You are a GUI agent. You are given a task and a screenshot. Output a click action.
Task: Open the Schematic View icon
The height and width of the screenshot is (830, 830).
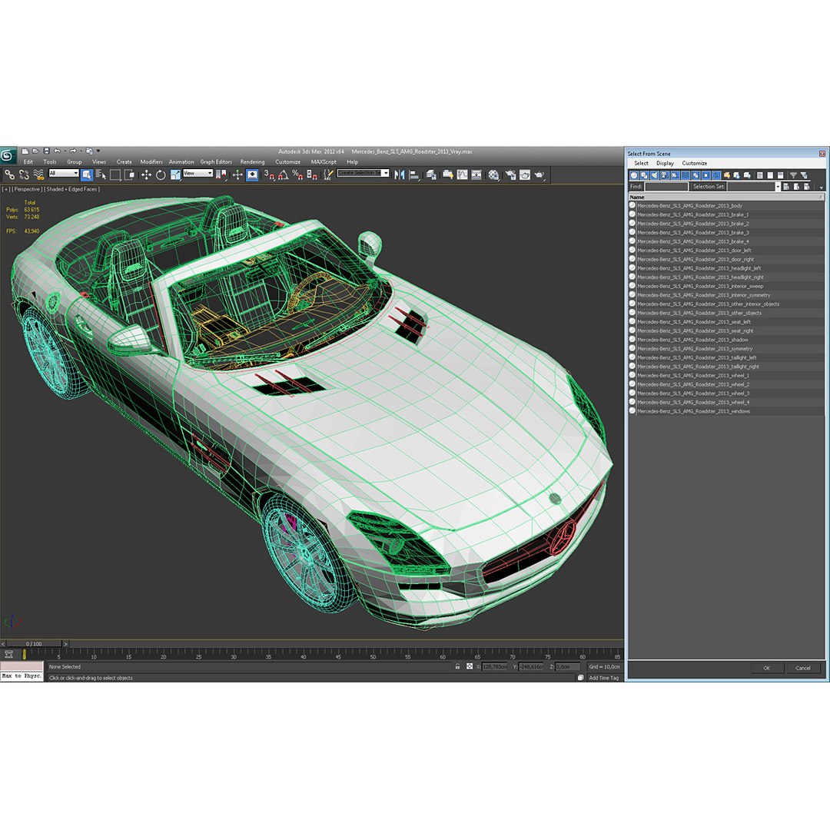click(x=476, y=174)
